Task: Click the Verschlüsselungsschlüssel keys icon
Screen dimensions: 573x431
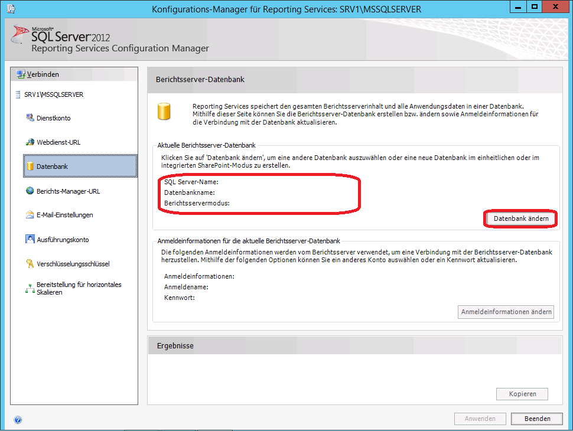Action: click(x=30, y=263)
